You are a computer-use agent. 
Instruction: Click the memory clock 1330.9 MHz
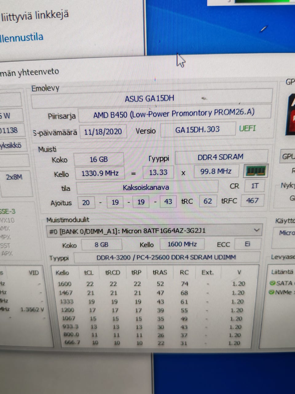(100, 173)
